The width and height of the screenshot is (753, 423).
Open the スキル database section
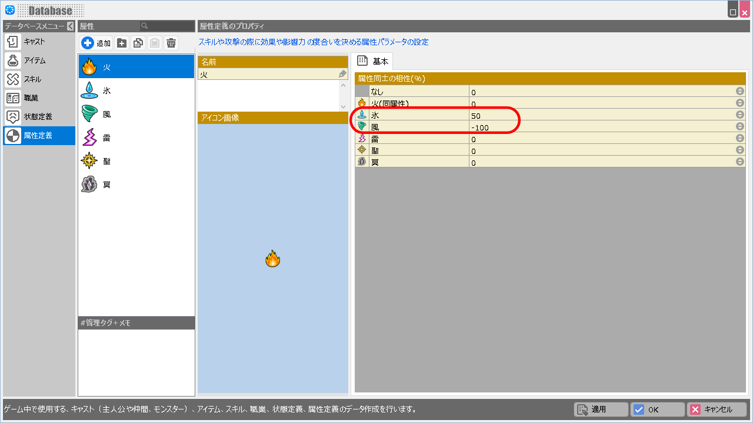(39, 79)
